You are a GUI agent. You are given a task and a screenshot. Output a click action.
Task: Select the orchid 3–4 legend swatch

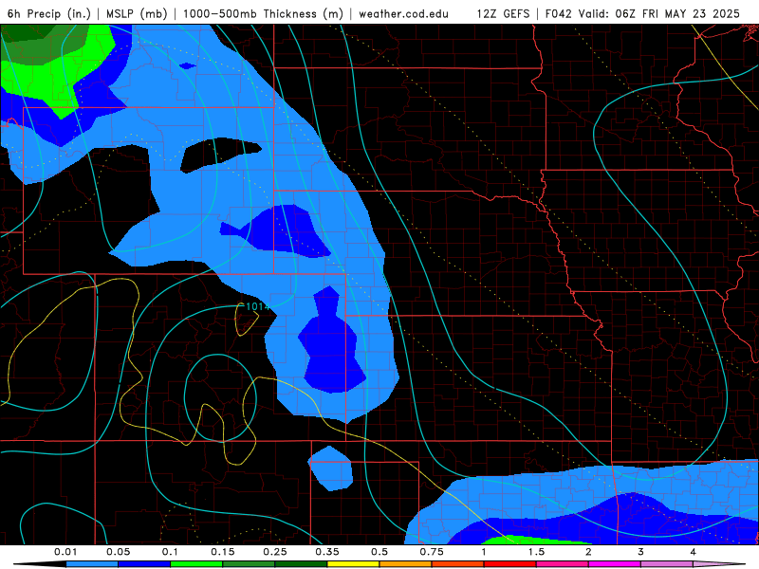[x=667, y=564]
